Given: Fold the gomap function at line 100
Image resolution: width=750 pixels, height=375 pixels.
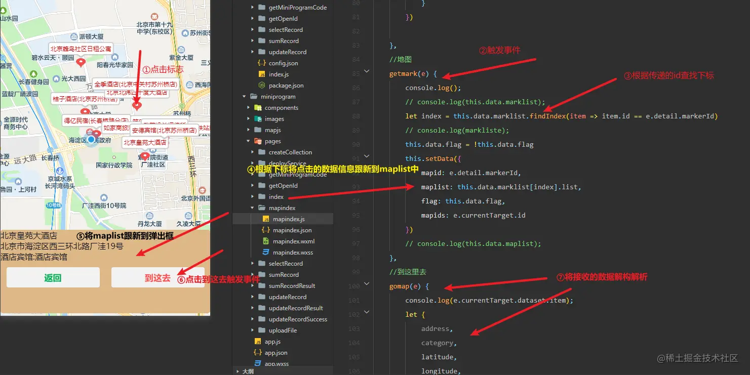Looking at the screenshot, I should (x=367, y=284).
